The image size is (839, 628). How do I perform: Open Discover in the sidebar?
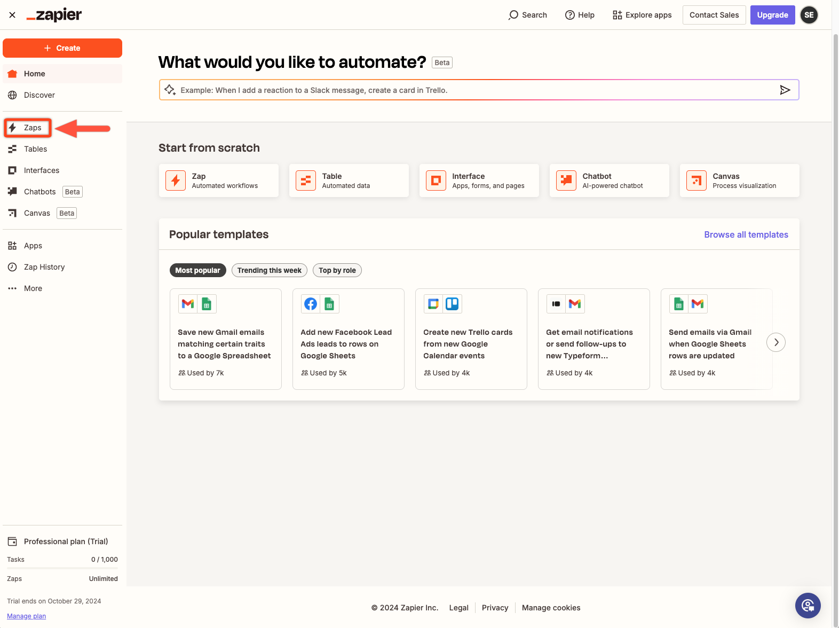pyautogui.click(x=62, y=95)
